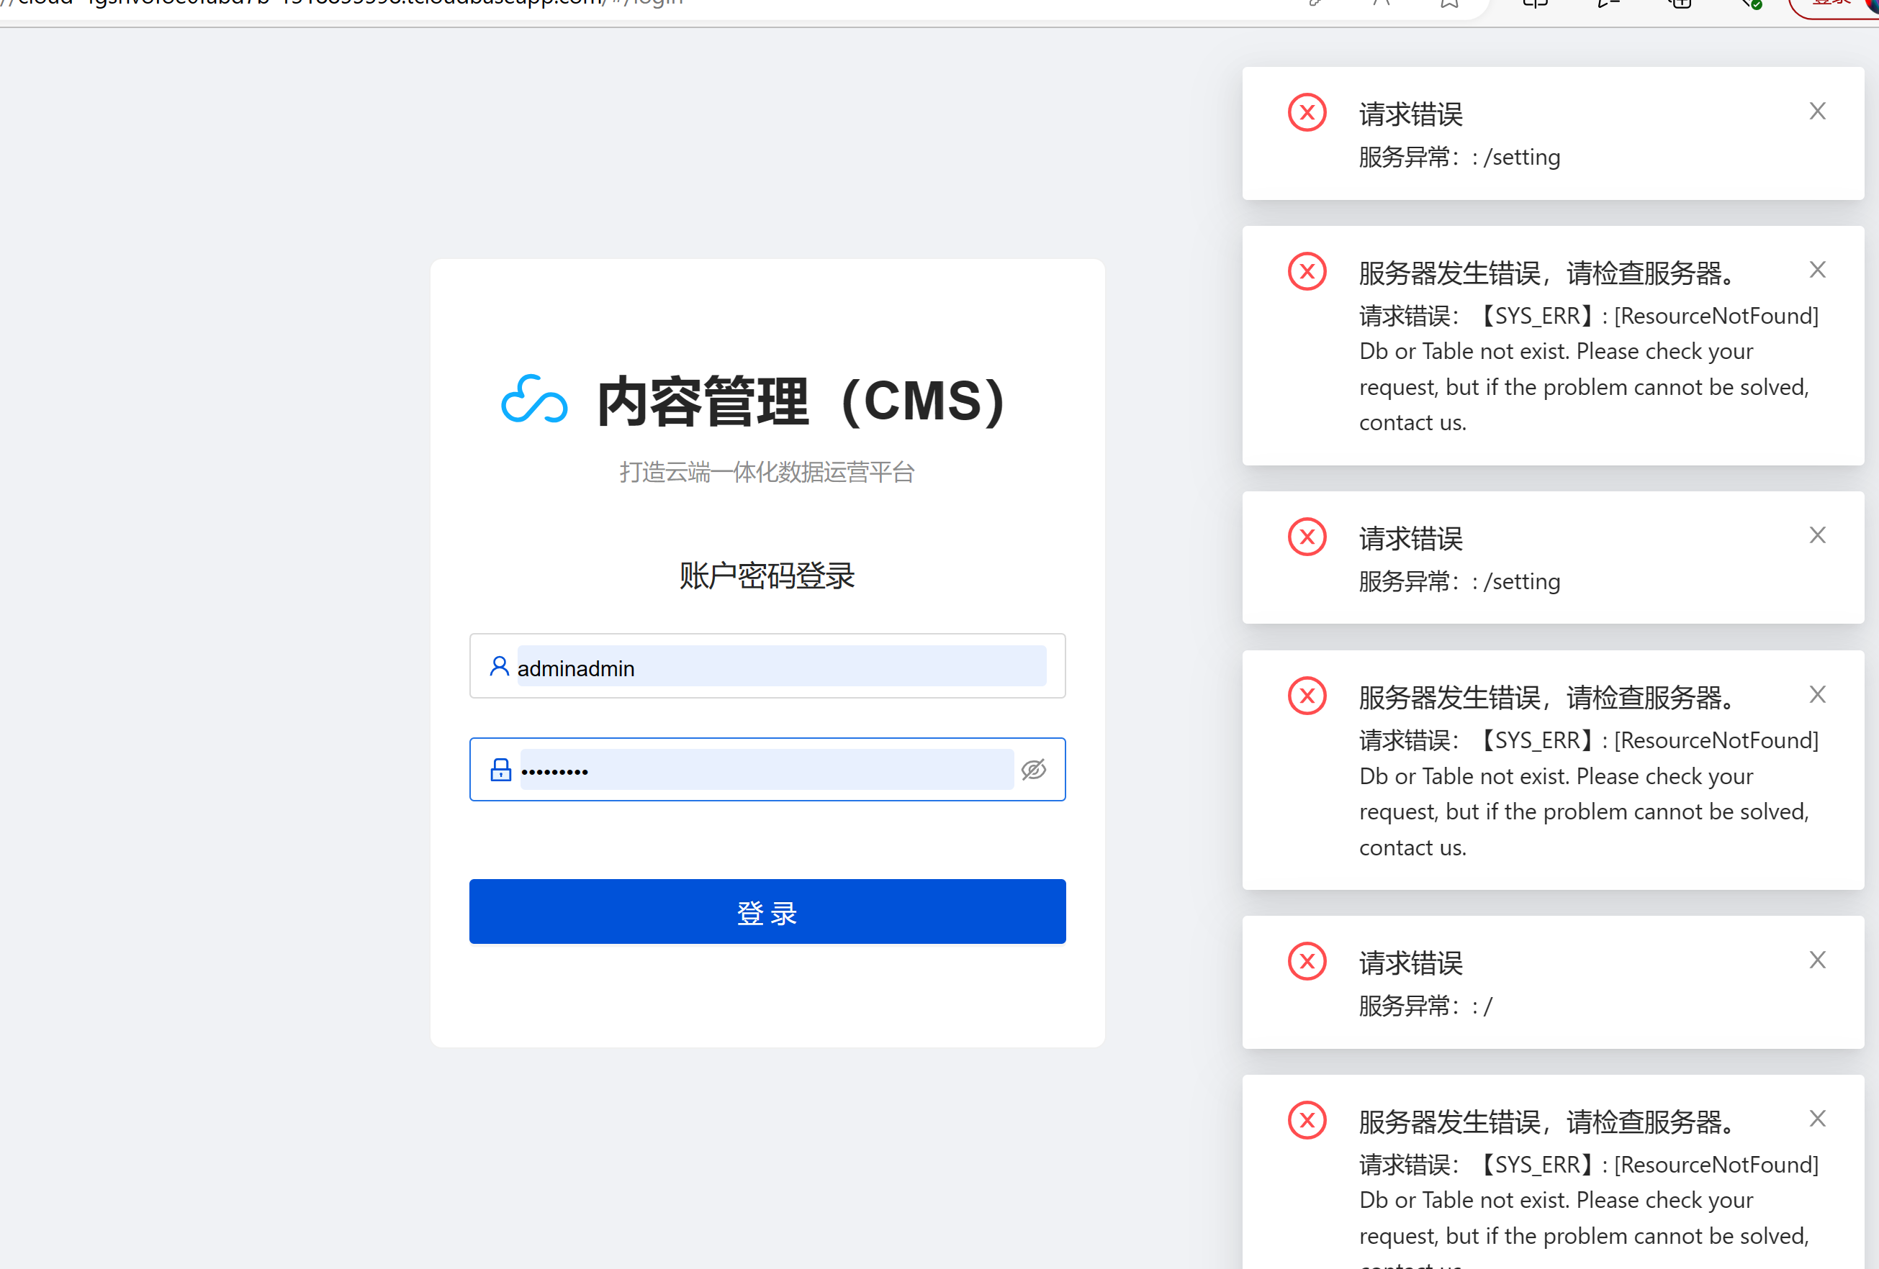The image size is (1879, 1269).
Task: Click the blue cloud CMS logo
Action: pos(533,400)
